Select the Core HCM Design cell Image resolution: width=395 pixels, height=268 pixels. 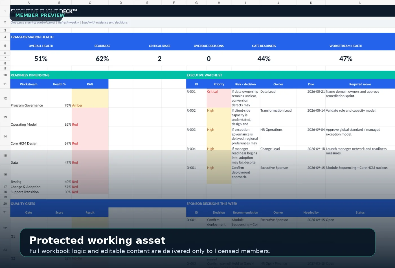click(x=28, y=136)
